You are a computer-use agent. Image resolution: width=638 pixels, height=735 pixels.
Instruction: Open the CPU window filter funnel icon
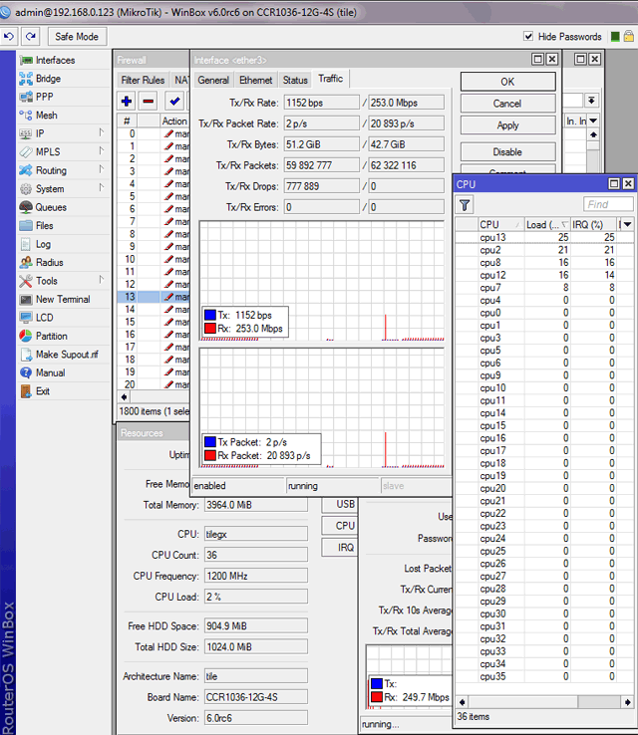(465, 204)
